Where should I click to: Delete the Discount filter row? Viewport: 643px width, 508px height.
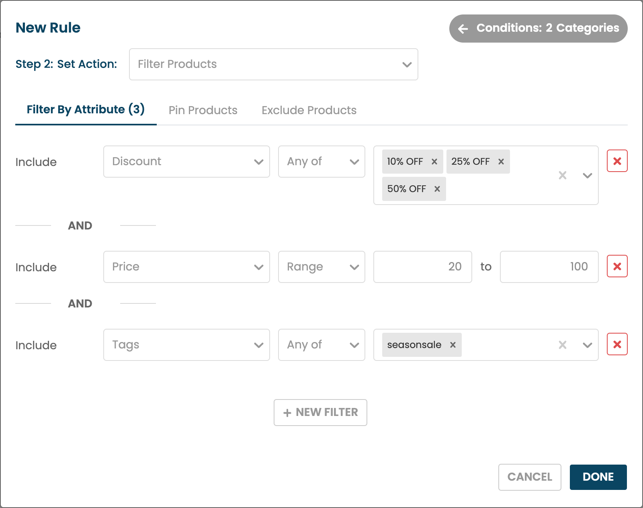coord(617,161)
